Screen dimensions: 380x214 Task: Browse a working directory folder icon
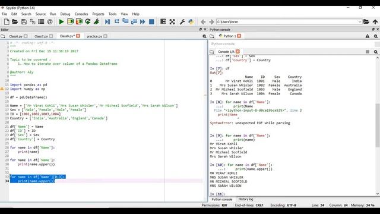click(366, 21)
